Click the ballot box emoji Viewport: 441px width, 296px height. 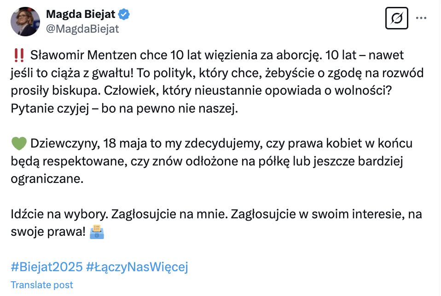[x=98, y=232]
